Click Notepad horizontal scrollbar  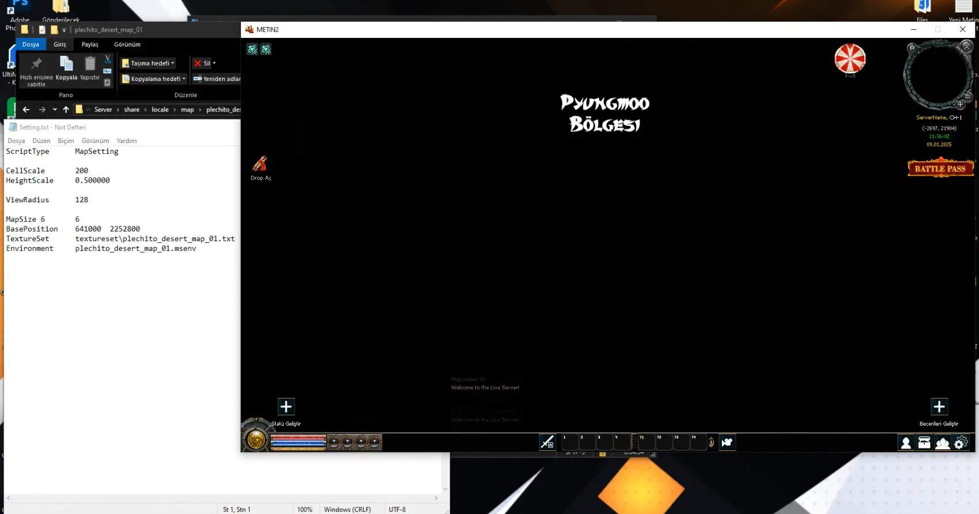[222, 498]
